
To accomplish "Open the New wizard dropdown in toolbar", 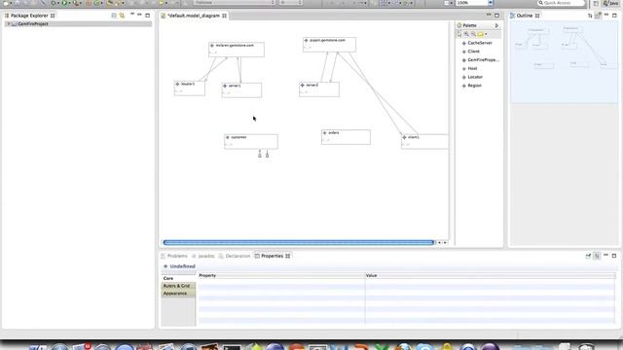I will (x=12, y=3).
